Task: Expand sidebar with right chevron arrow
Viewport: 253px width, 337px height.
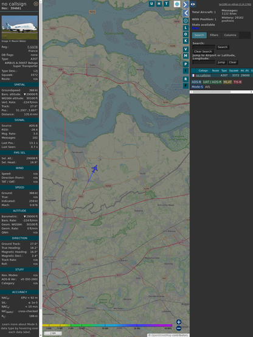Action: tap(185, 4)
